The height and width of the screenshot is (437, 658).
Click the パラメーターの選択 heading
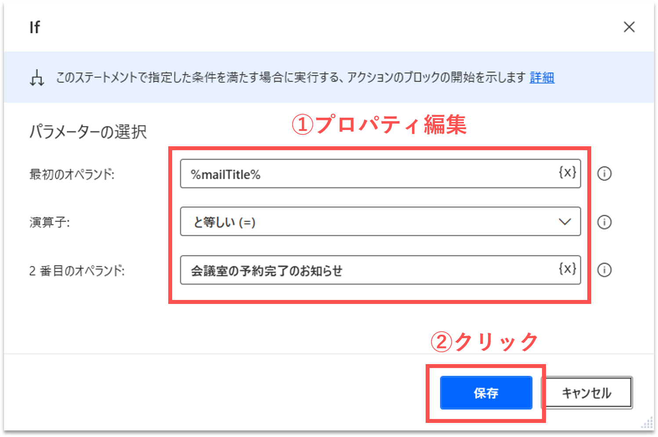88,132
